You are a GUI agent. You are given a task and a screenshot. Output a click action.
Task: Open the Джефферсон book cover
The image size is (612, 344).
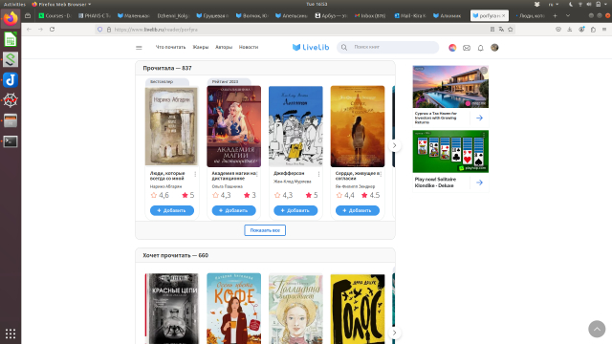pos(295,126)
